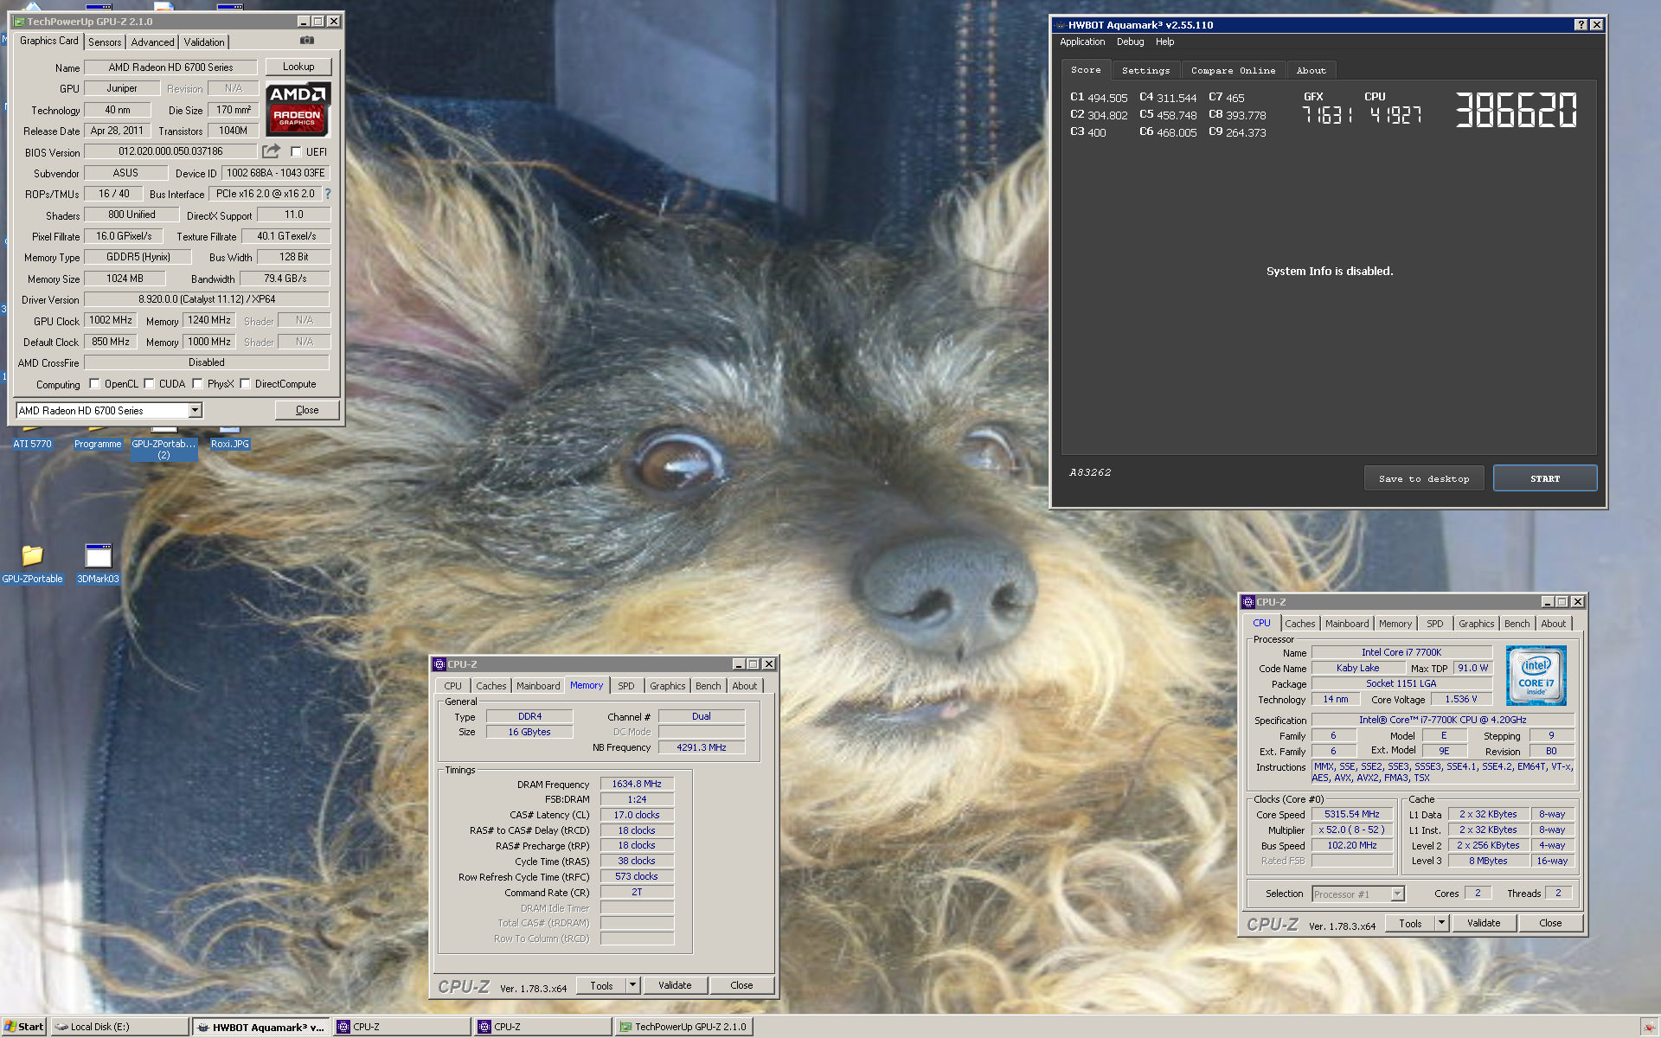Open the Application menu in Aquamark
This screenshot has width=1661, height=1038.
(x=1082, y=42)
